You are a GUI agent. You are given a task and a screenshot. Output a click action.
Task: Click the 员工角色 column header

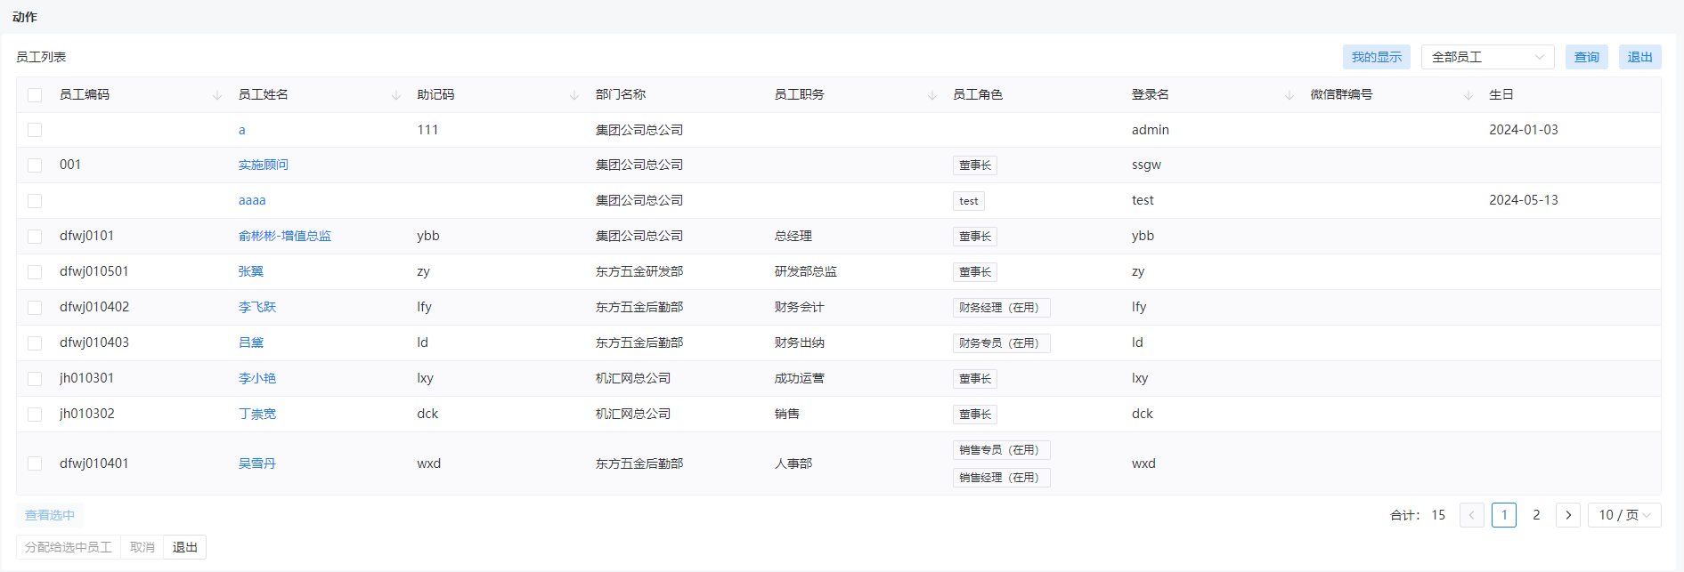coord(978,94)
